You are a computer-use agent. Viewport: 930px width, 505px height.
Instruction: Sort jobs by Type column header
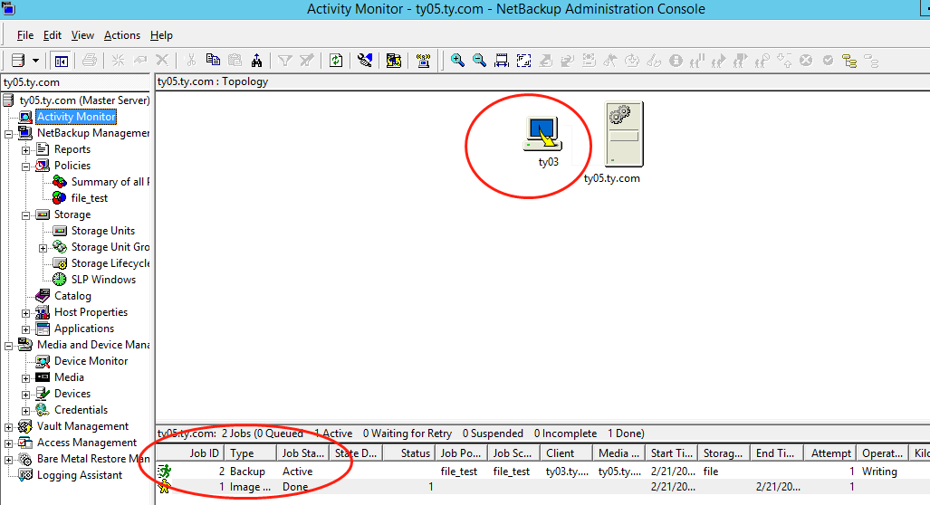tap(250, 453)
